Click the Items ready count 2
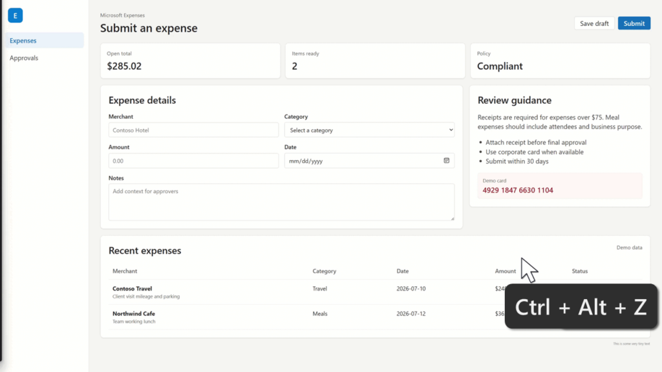Image resolution: width=662 pixels, height=372 pixels. click(294, 67)
